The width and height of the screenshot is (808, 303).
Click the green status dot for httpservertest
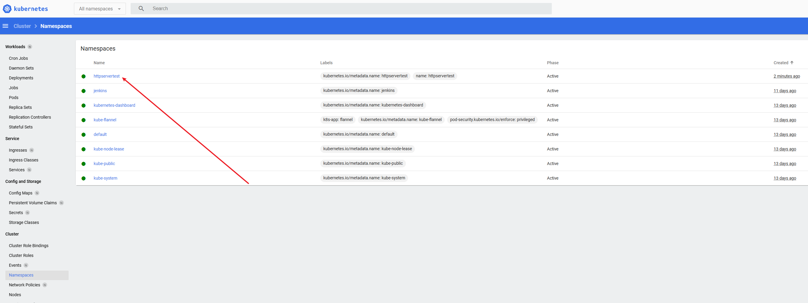pos(84,76)
